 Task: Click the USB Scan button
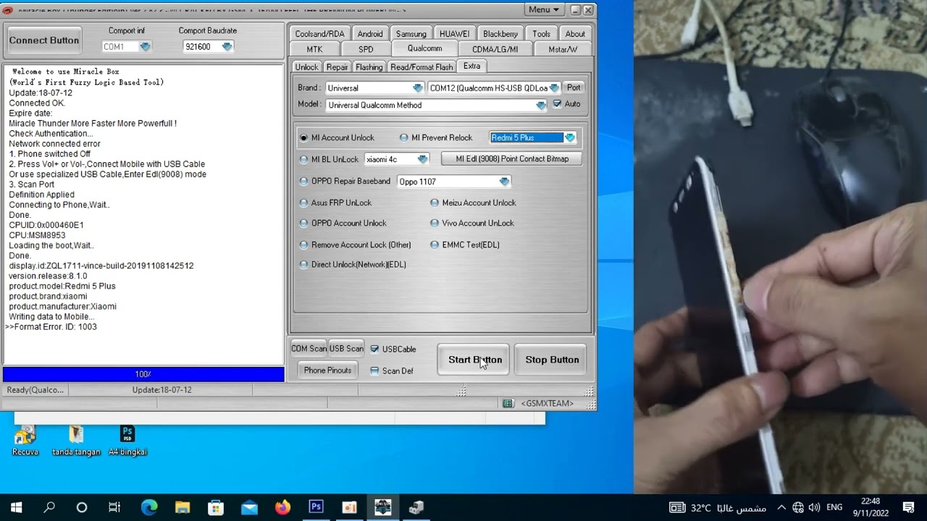point(346,349)
